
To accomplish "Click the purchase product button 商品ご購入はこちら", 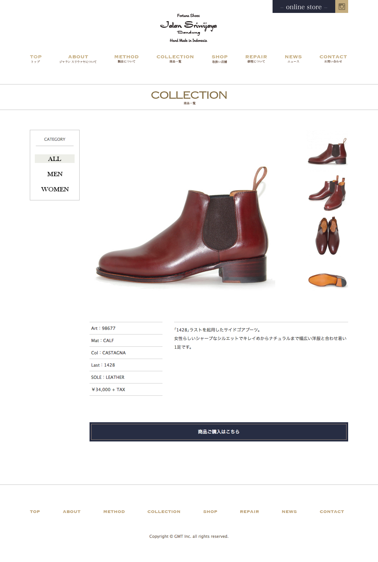I will pos(219,432).
